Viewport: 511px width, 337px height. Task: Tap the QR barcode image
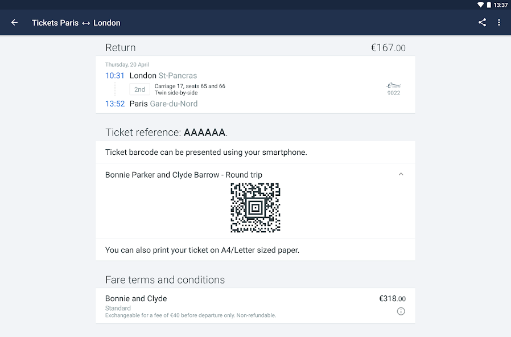pos(255,208)
